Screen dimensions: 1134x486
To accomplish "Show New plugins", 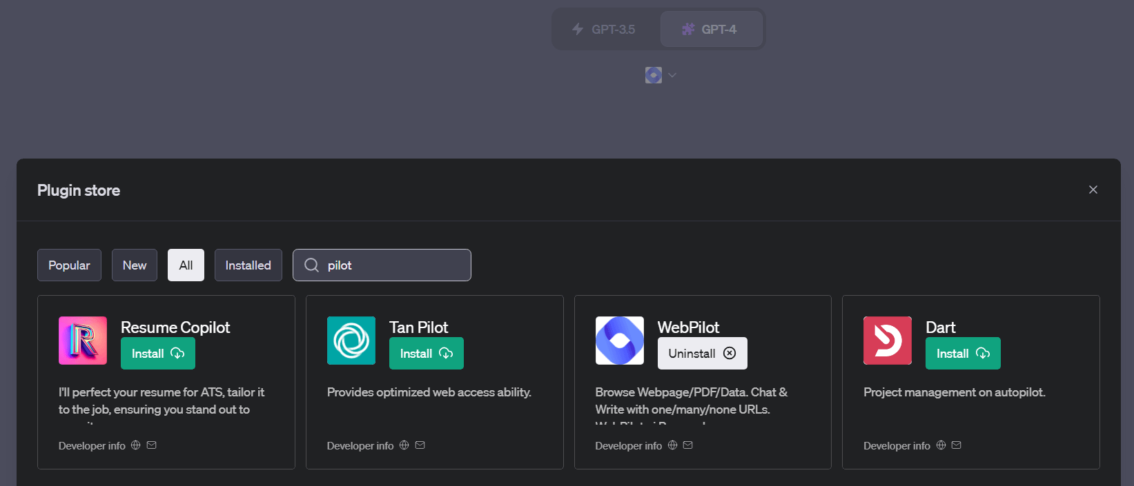I will pos(135,265).
